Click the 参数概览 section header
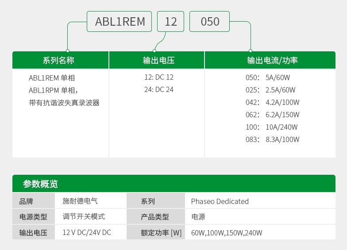Viewport: 347px width, 250px height. [174, 183]
